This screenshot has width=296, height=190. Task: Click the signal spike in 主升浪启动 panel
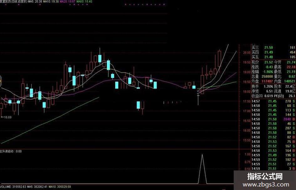[x=202, y=169]
